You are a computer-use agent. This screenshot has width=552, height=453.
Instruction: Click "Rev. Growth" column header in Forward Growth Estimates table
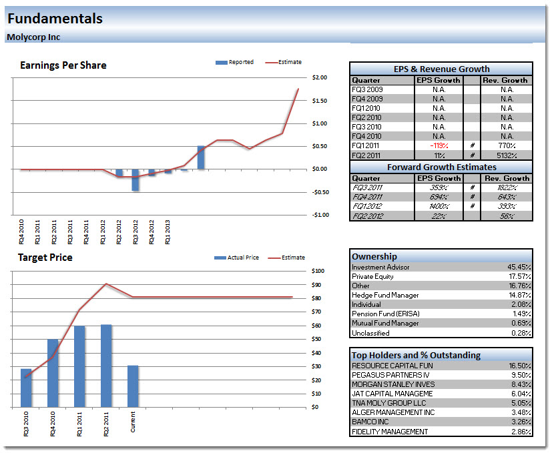507,178
